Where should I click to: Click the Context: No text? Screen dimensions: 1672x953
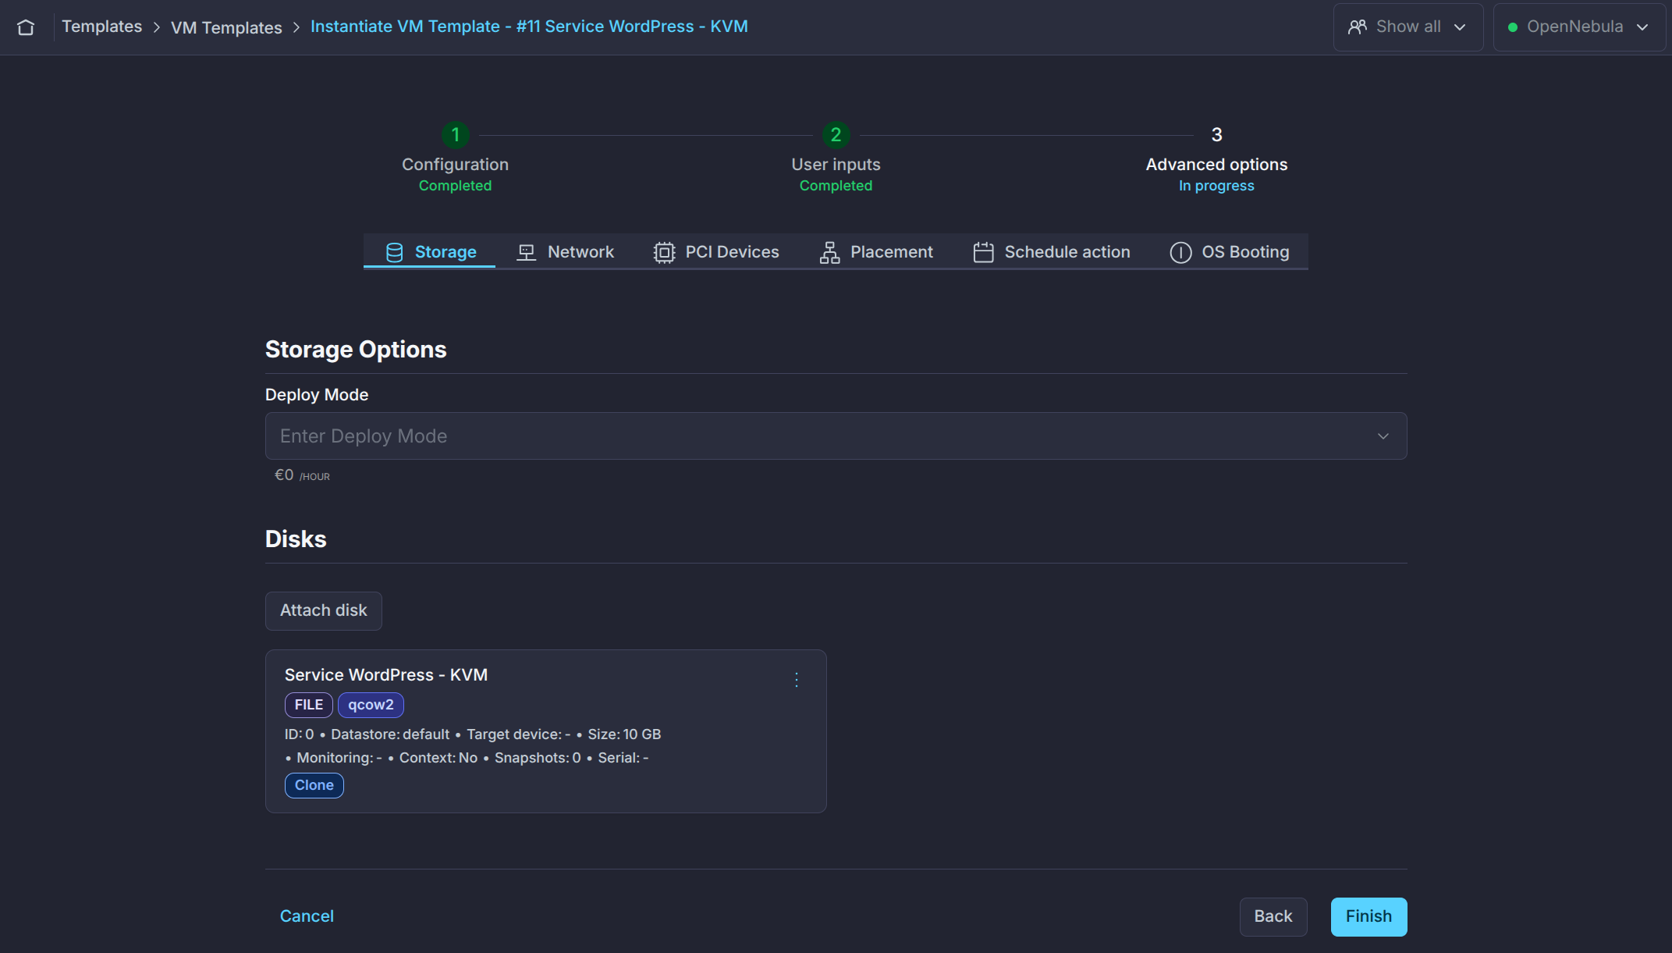tap(438, 758)
